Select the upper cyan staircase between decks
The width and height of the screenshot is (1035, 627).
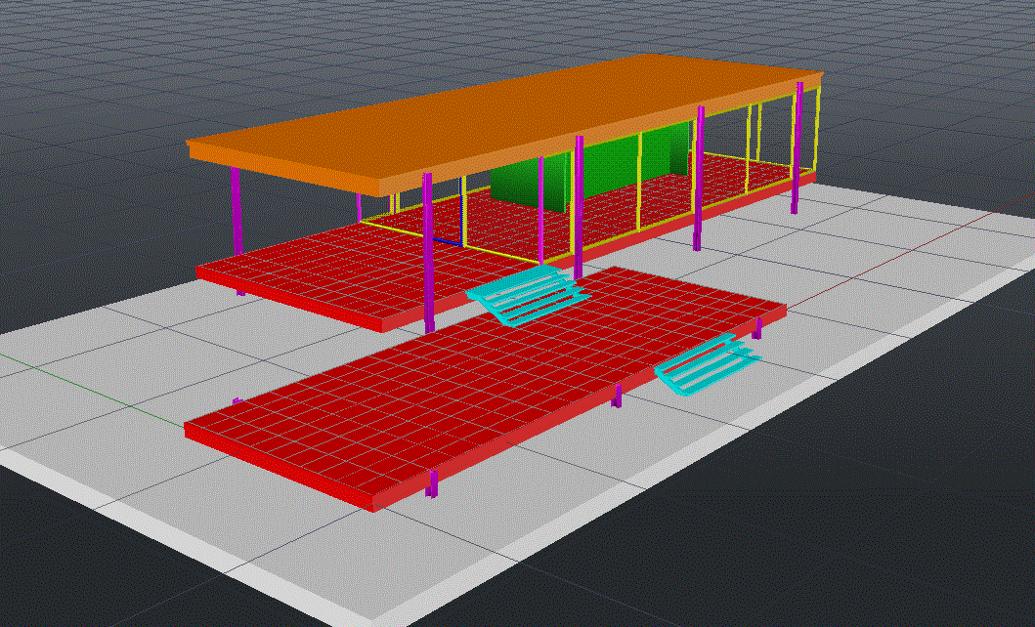(525, 295)
